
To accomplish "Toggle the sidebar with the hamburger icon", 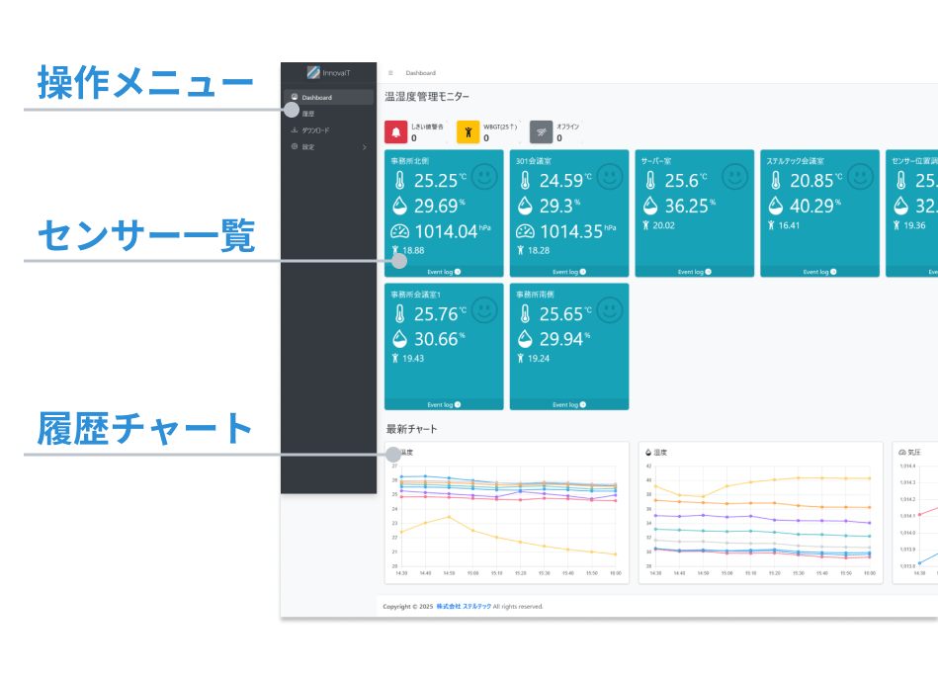I will (390, 73).
